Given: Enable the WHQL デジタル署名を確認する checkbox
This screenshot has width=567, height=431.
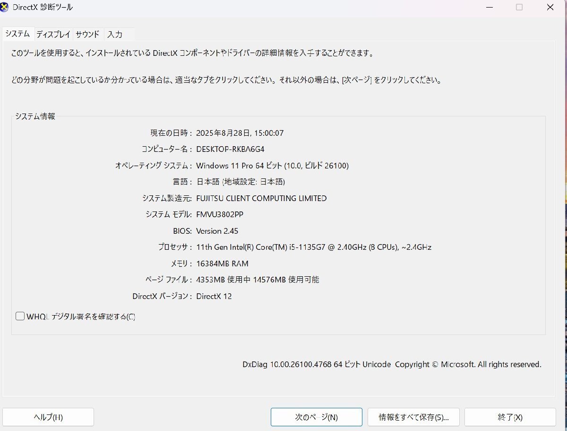Looking at the screenshot, I should (19, 316).
